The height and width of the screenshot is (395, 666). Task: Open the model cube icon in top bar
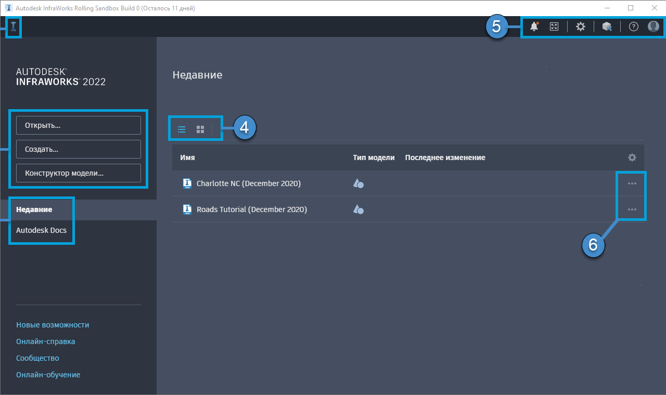(607, 27)
